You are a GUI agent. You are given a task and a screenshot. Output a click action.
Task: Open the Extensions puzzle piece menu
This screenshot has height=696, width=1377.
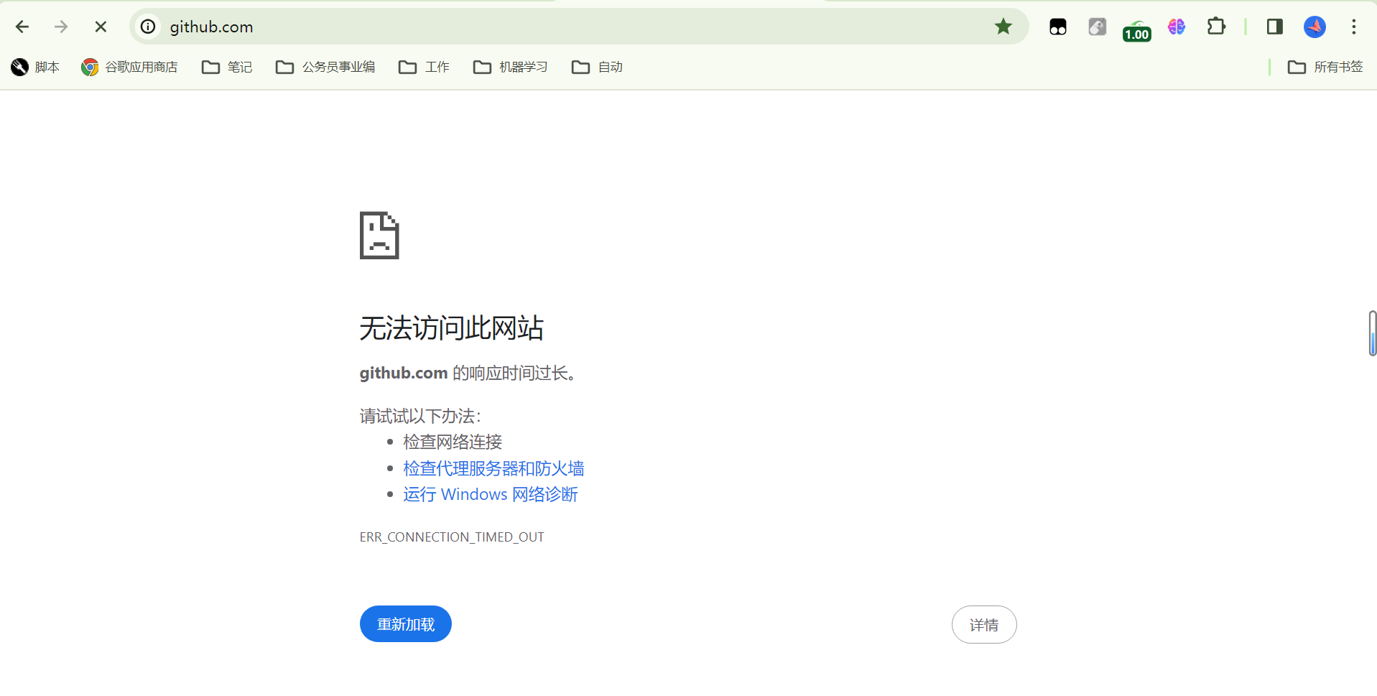click(x=1216, y=27)
